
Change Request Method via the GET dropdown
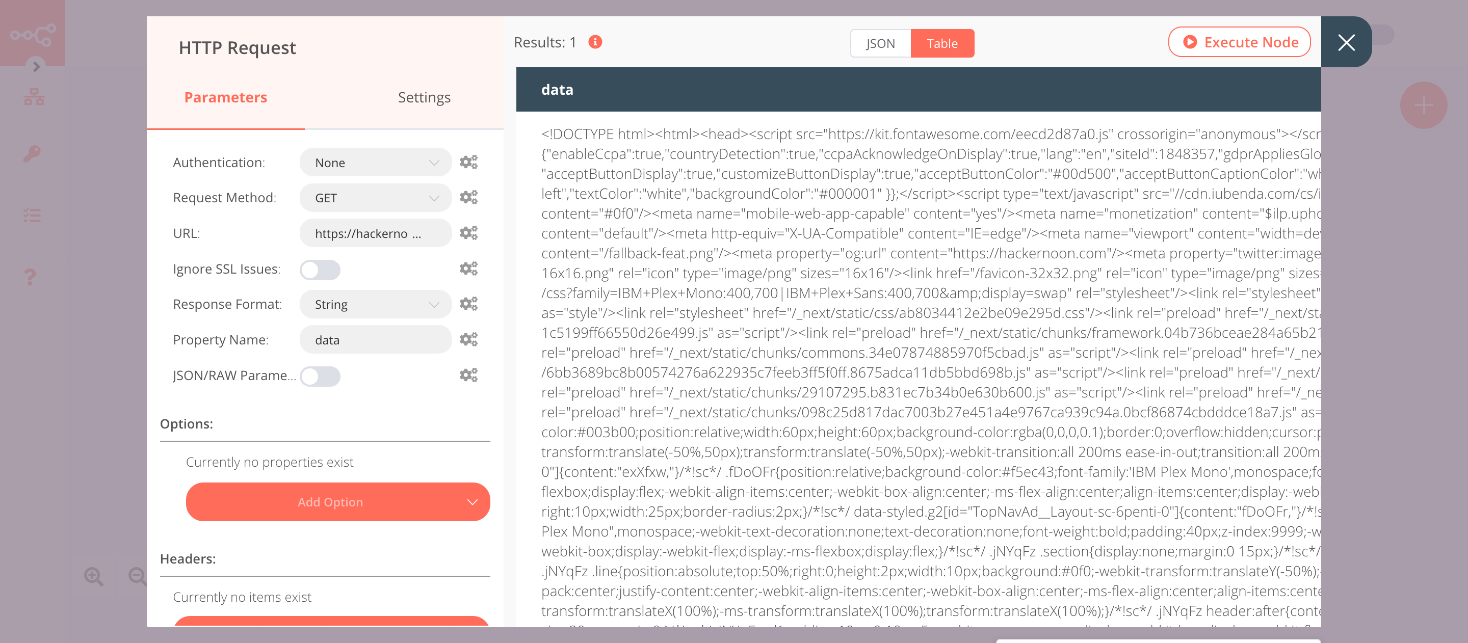click(x=375, y=197)
